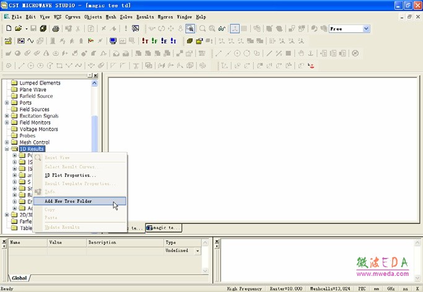Image resolution: width=423 pixels, height=292 pixels.
Task: Click the colored flag monitor icon
Action: point(90,41)
